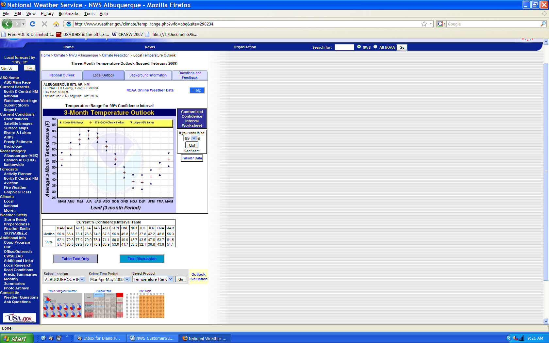Open the Home page icon
The image size is (549, 343).
[56, 24]
